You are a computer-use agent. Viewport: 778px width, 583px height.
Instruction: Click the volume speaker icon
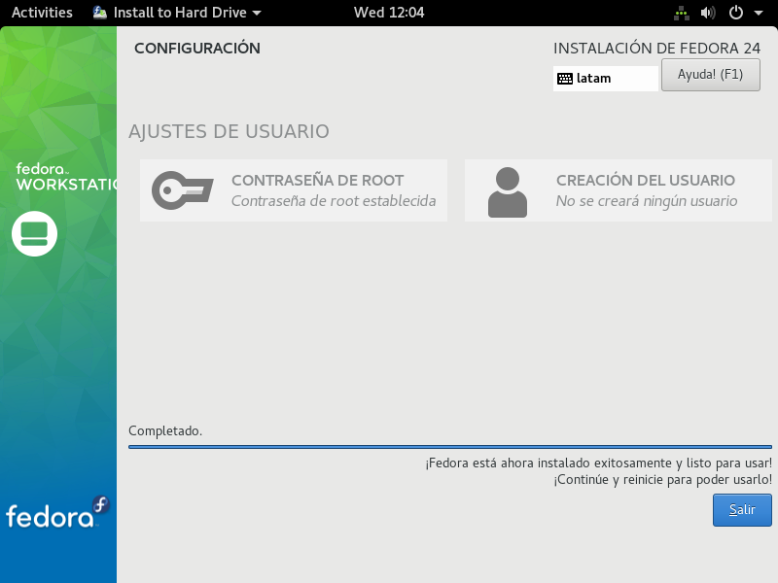(708, 13)
